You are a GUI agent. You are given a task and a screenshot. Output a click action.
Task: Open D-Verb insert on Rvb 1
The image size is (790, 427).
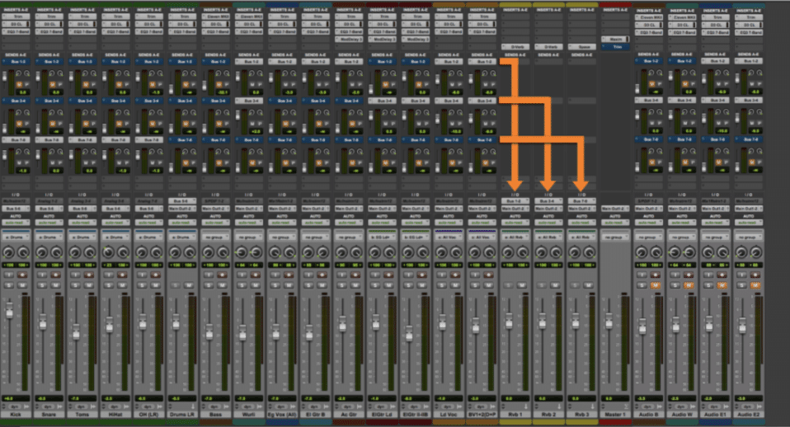click(515, 47)
